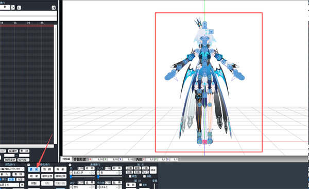This screenshot has width=309, height=189.
Task: Switch to the 枠編集 tab below viewport
Action: coord(66,159)
